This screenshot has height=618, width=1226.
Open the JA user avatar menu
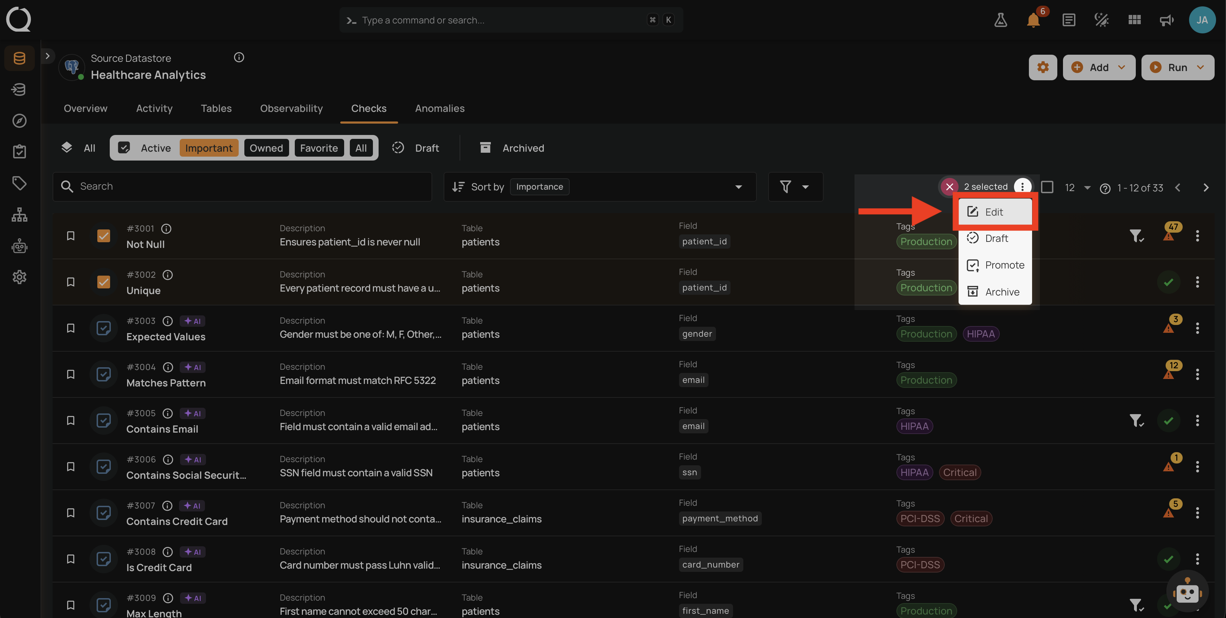point(1202,20)
